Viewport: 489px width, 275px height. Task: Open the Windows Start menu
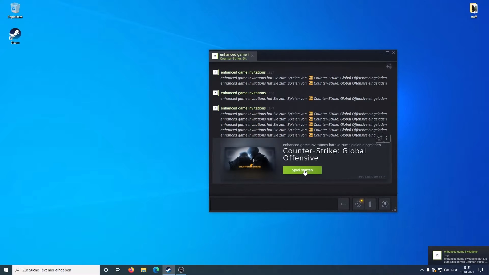[6, 270]
